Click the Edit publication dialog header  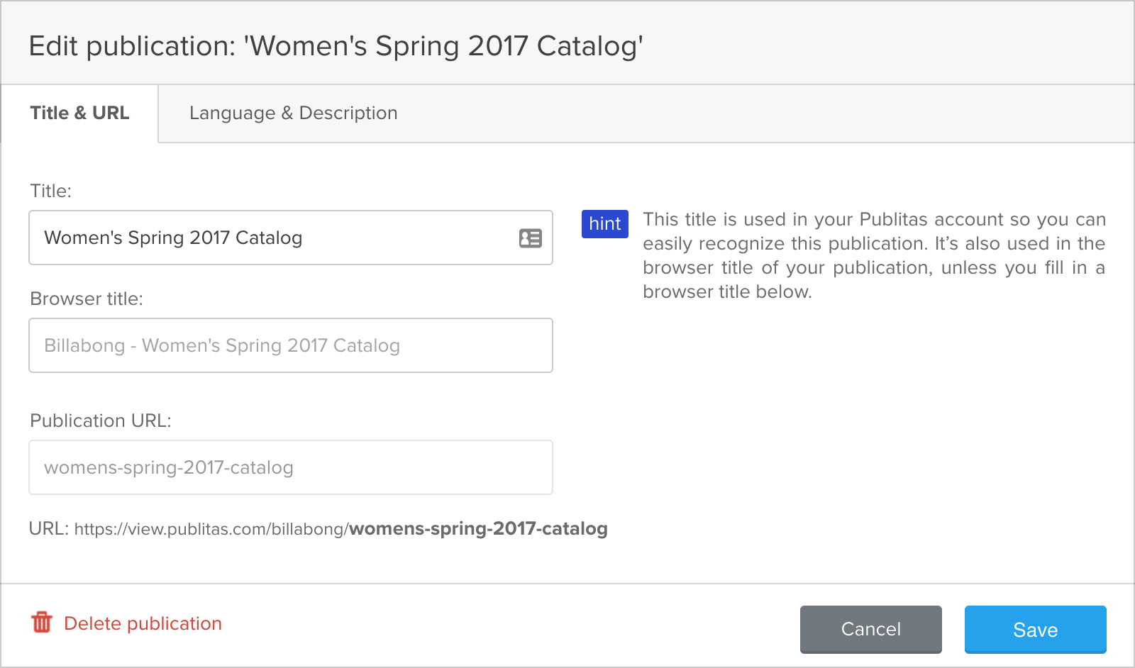pos(335,45)
